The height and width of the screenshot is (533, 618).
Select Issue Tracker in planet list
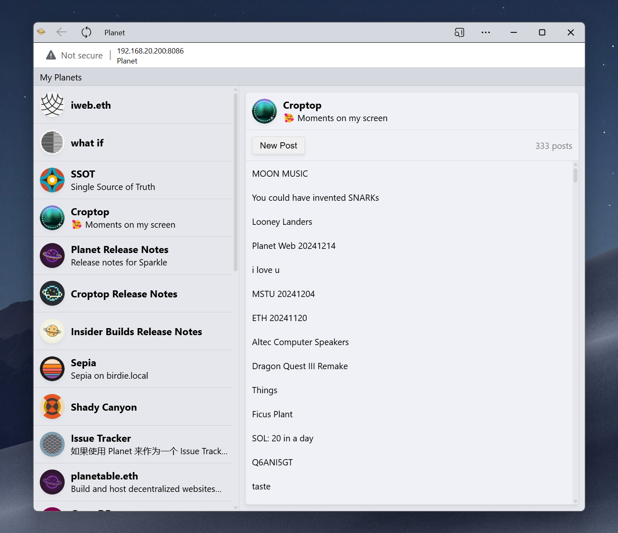[101, 438]
